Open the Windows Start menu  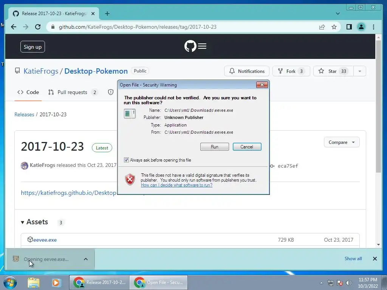[10, 282]
